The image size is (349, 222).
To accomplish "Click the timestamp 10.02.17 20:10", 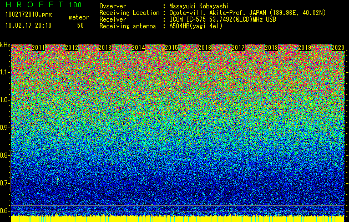I will 28,26.
